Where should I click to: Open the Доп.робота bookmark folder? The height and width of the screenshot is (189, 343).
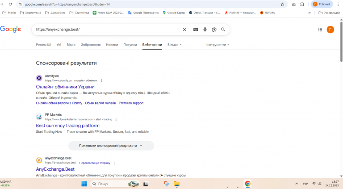coord(55,13)
